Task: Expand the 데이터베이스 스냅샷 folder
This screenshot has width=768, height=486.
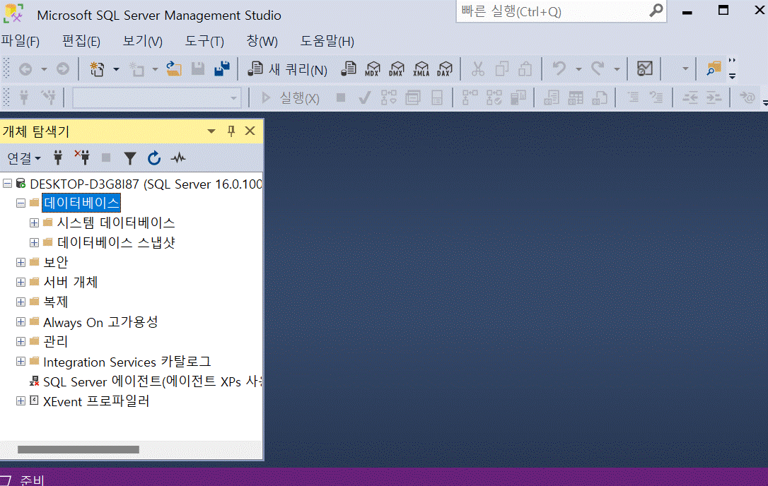Action: [x=34, y=243]
